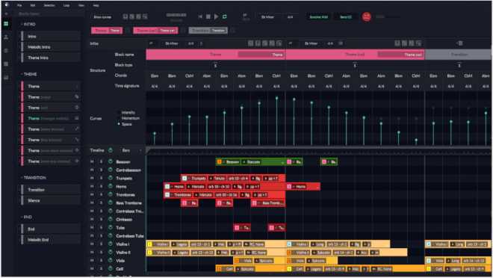Toggle the power icon for Trumpets track
Viewport: 493px width, 278px height.
pyautogui.click(x=111, y=178)
